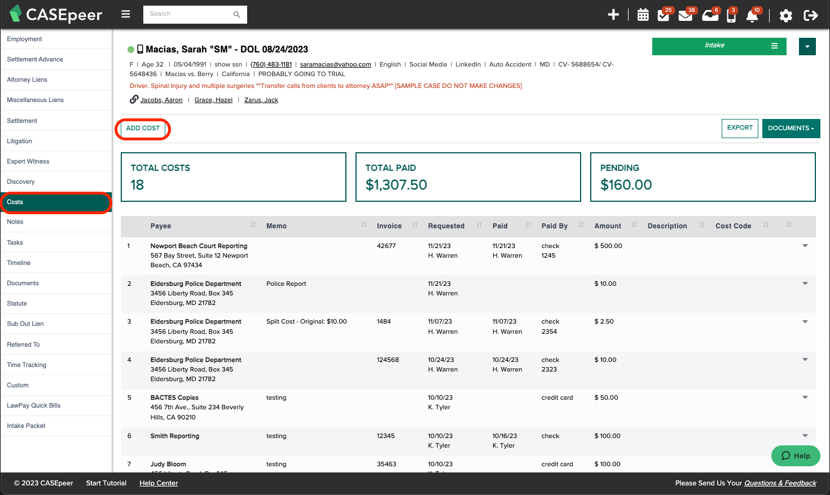
Task: Sort by Paid column arrows
Action: click(x=528, y=225)
